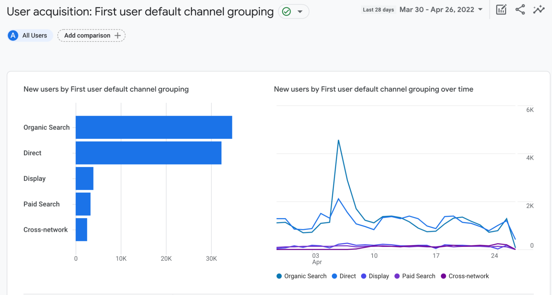
Task: Click the share report icon
Action: click(520, 10)
